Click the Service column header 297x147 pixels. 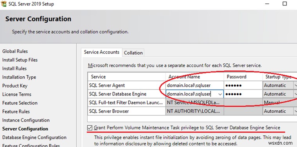(127, 77)
